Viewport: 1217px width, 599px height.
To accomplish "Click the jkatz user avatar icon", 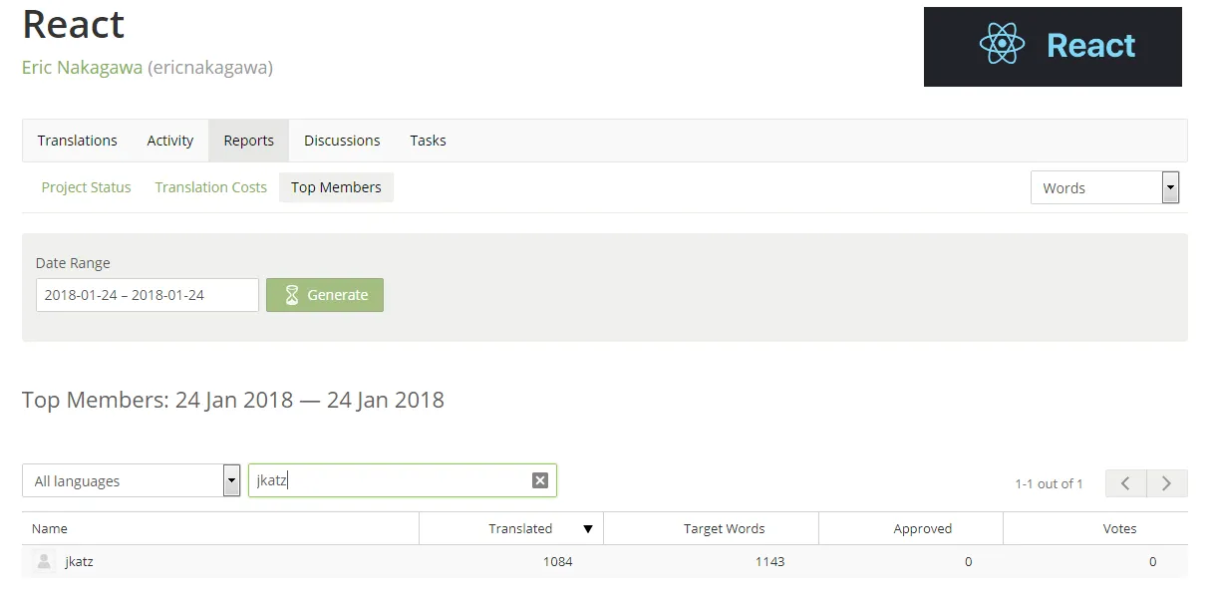I will tap(43, 561).
